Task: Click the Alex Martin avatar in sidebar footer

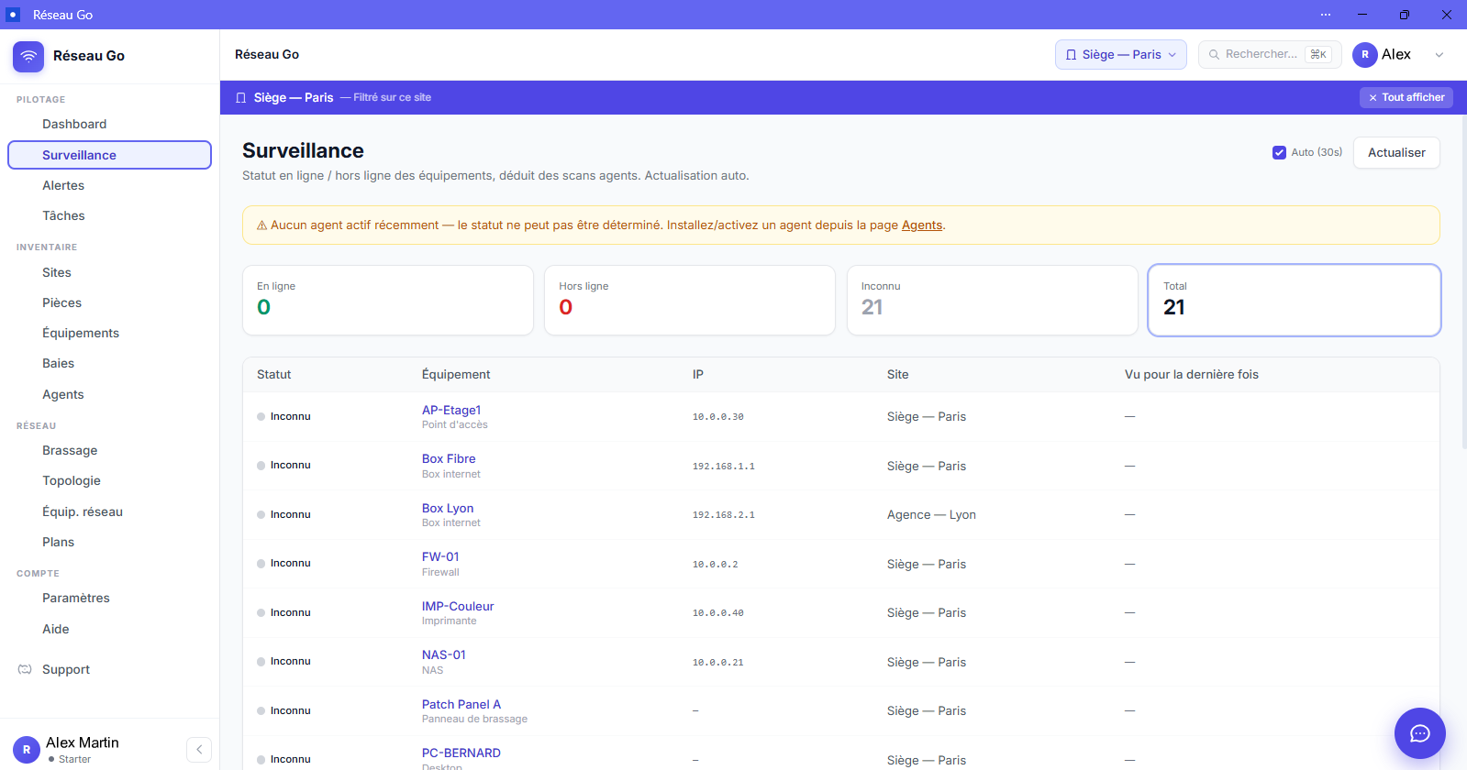Action: (x=27, y=750)
